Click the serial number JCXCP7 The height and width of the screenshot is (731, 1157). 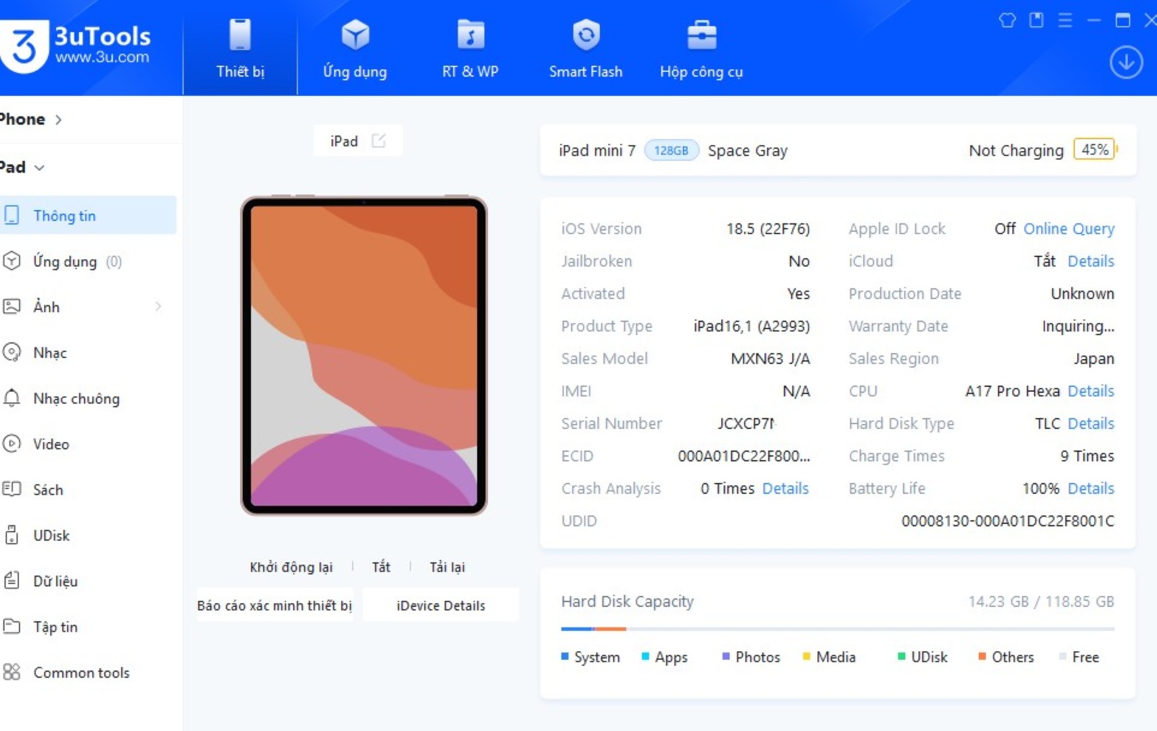(x=747, y=424)
